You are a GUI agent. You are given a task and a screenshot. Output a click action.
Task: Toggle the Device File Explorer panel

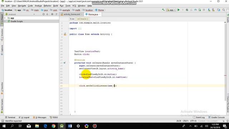click(x=228, y=103)
